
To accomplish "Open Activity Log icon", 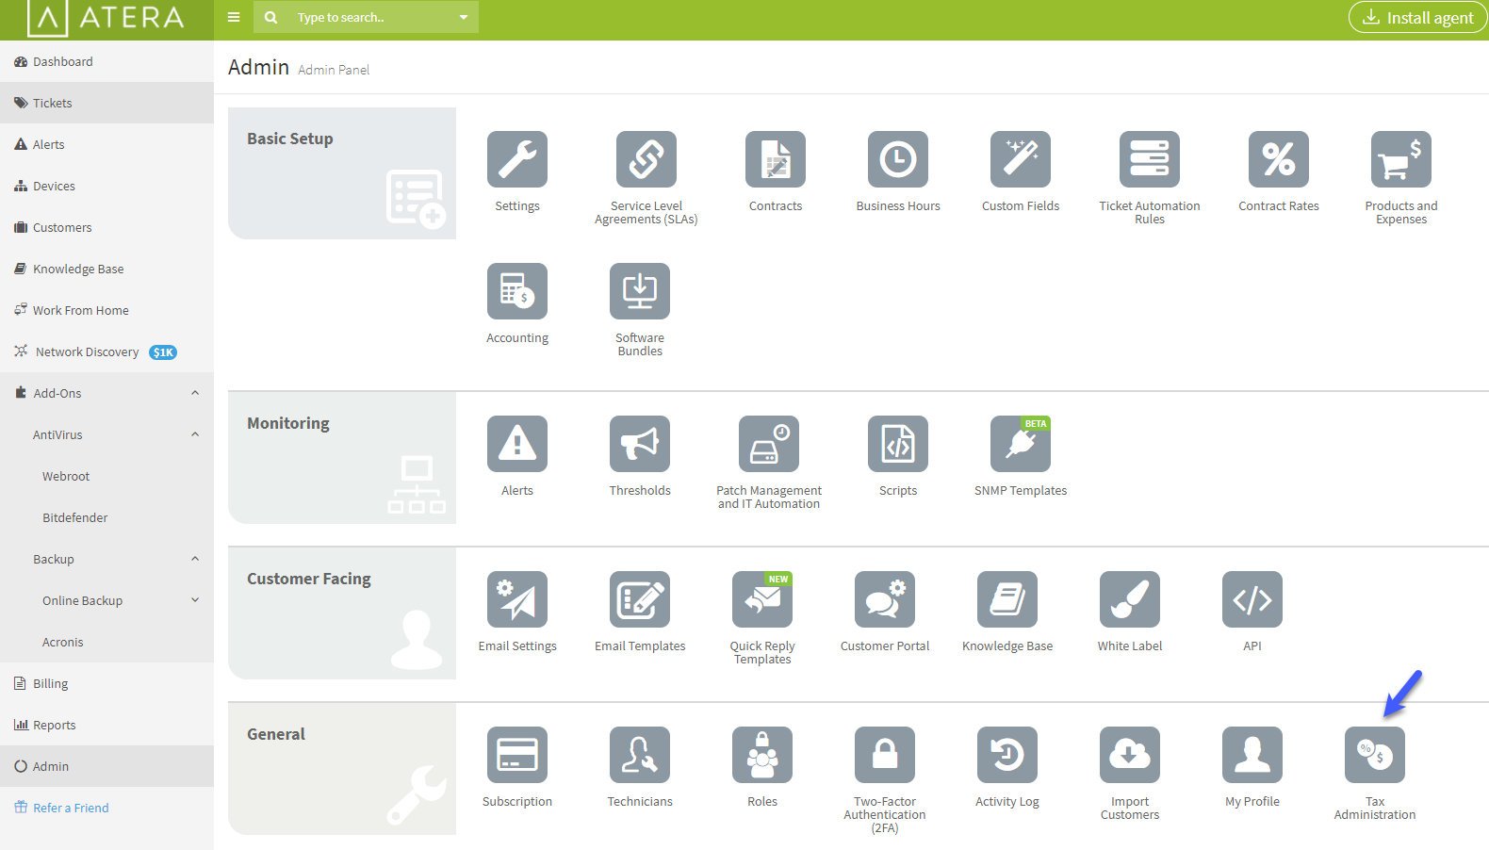I will pos(1007,755).
